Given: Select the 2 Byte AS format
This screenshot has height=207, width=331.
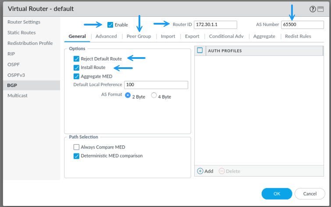Looking at the screenshot, I should [x=128, y=95].
